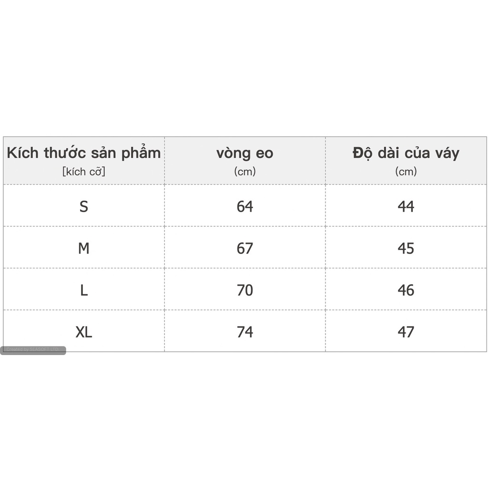This screenshot has width=488, height=488.
Task: Click the '[kích cỡ]' subtitle text
Action: (84, 172)
